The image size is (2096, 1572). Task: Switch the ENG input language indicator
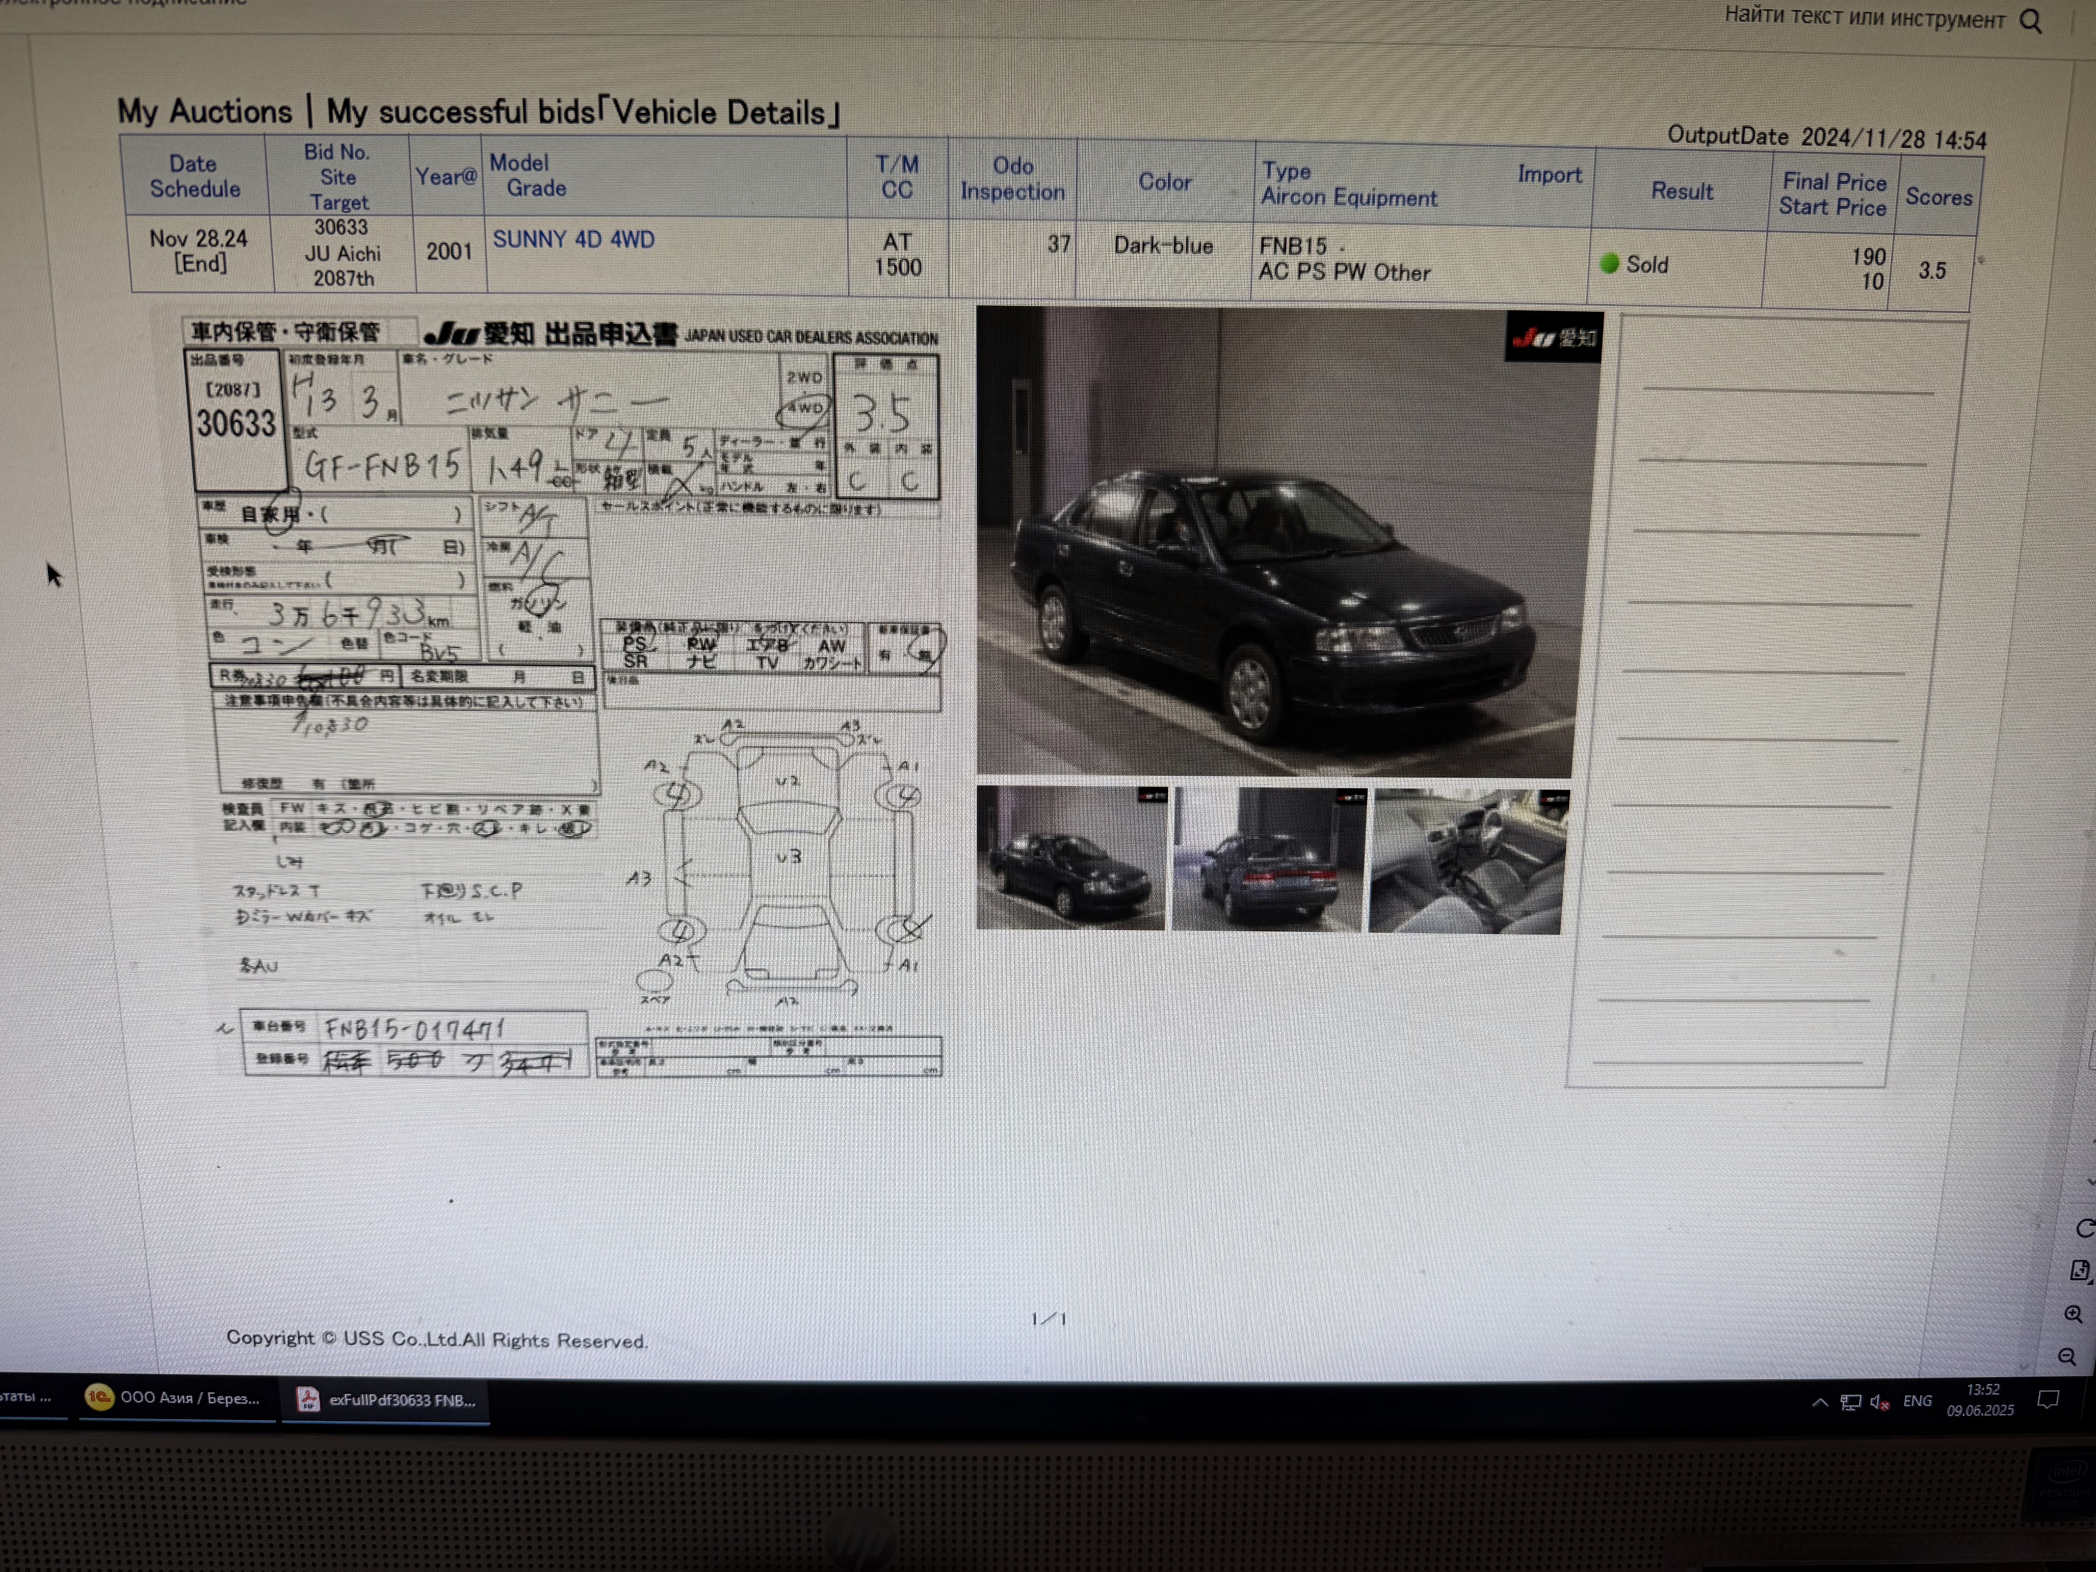[1917, 1401]
